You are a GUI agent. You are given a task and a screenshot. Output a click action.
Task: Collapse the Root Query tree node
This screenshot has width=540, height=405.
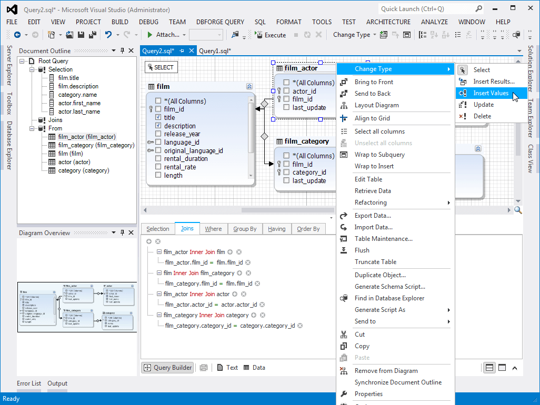tap(22, 61)
